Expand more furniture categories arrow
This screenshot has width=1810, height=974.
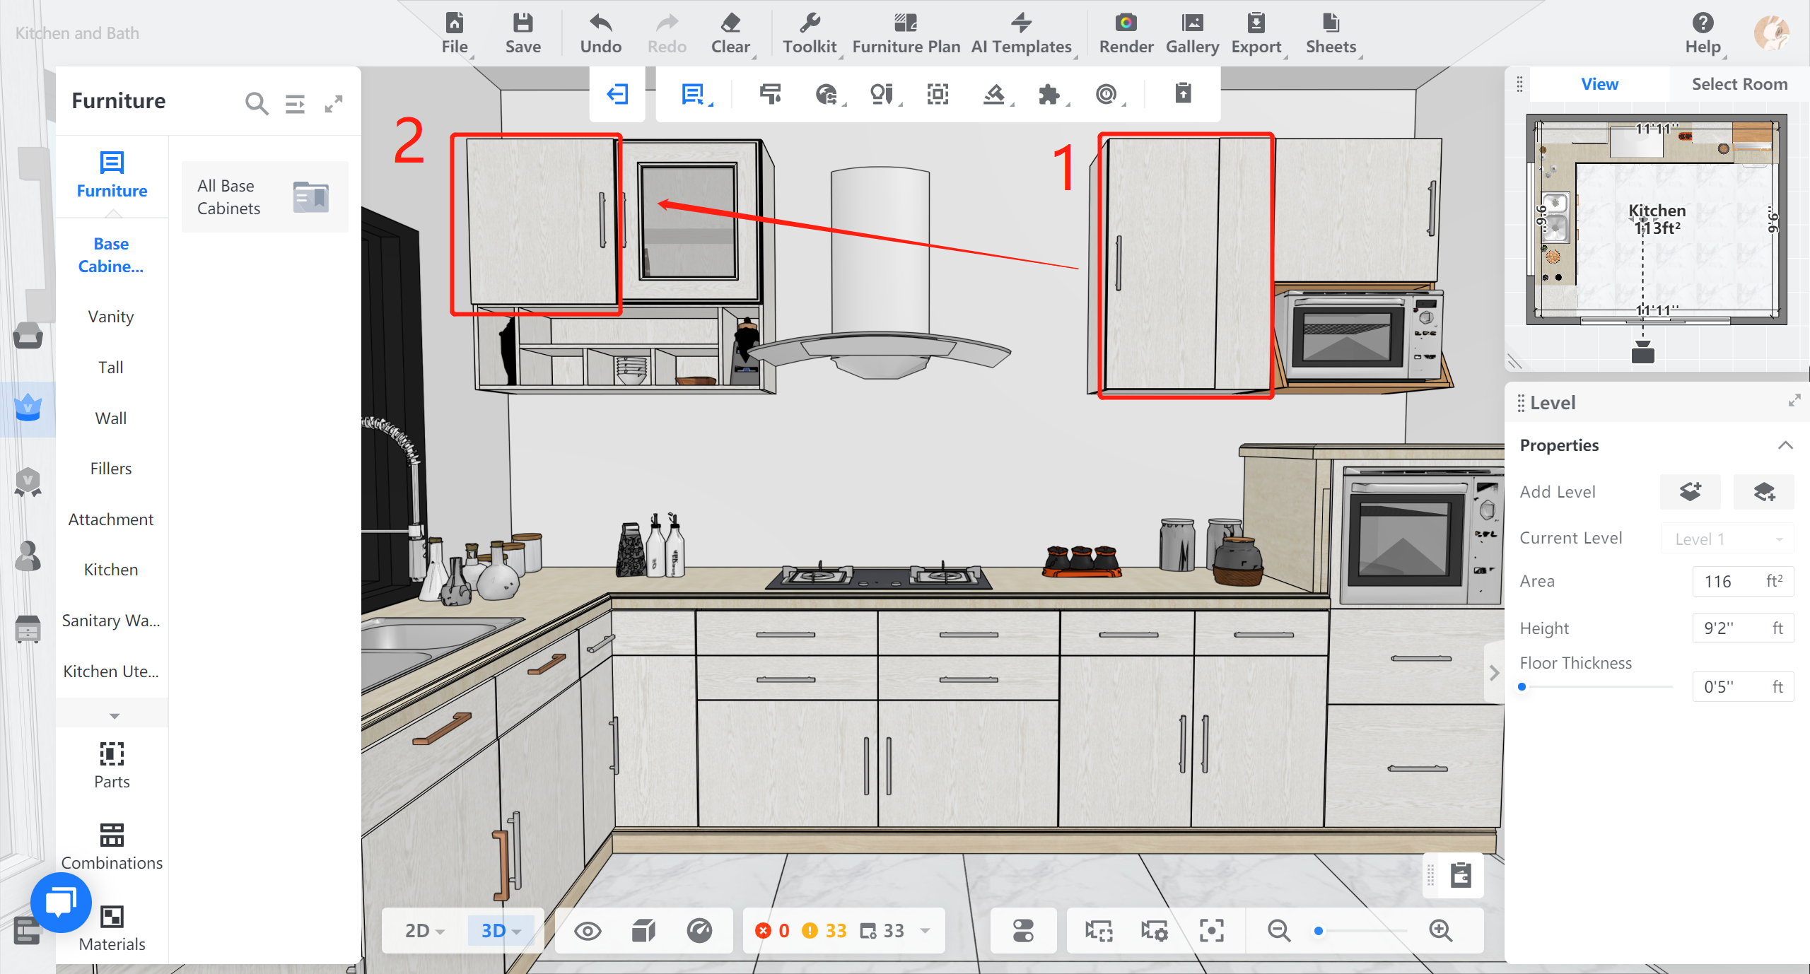coord(114,716)
